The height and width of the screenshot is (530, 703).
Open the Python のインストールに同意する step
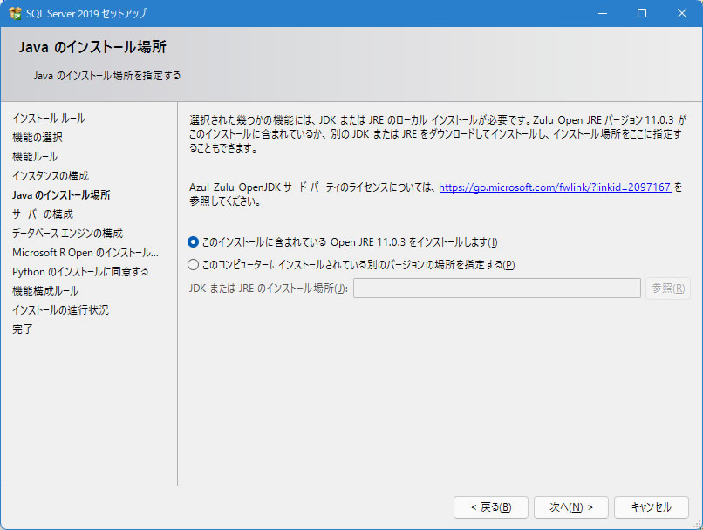80,272
